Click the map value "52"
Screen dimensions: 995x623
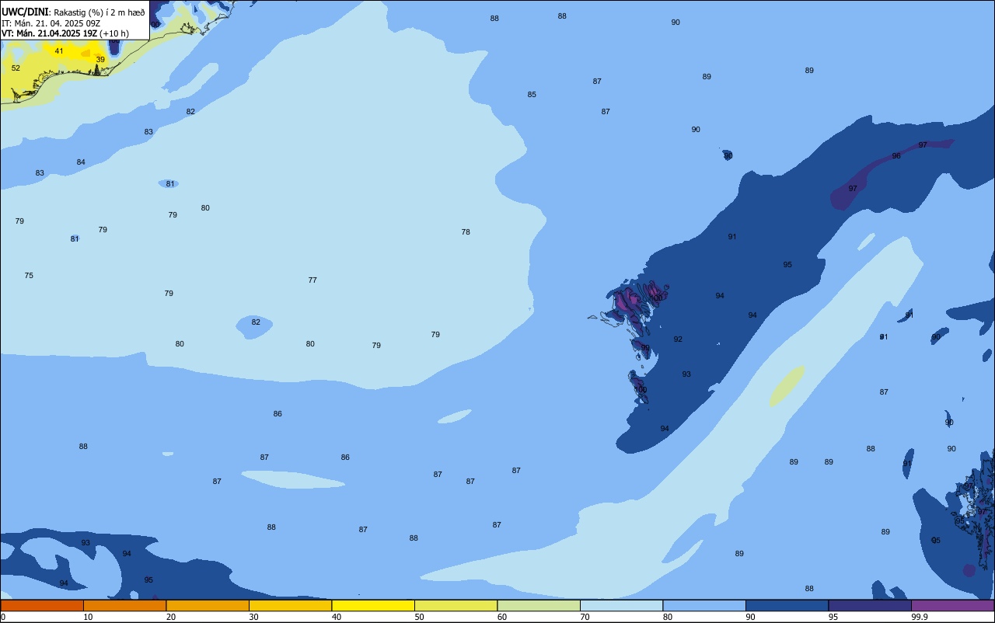tap(16, 68)
